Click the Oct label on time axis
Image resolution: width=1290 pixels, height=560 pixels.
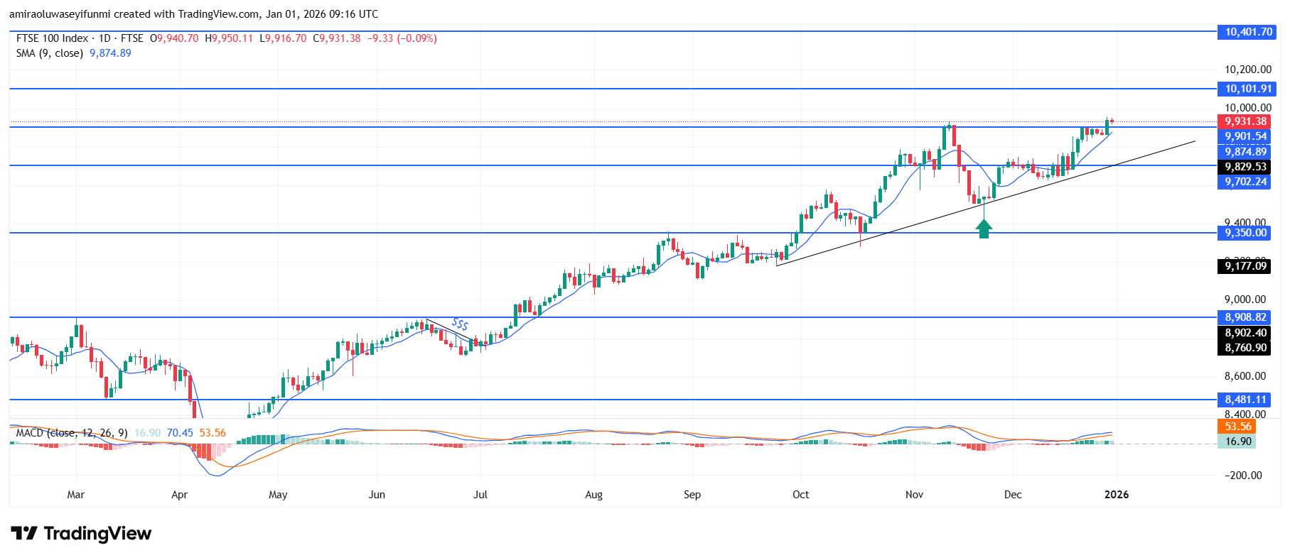click(x=800, y=495)
